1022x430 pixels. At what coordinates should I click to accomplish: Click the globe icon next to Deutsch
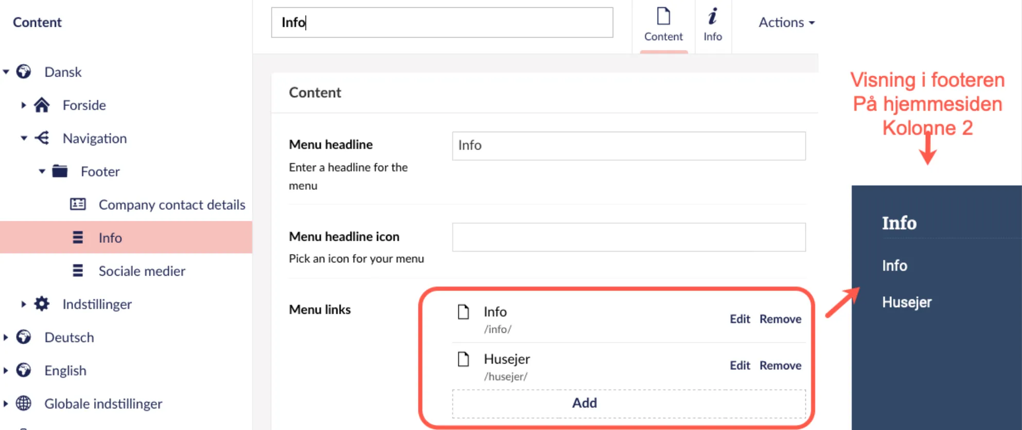coord(24,337)
